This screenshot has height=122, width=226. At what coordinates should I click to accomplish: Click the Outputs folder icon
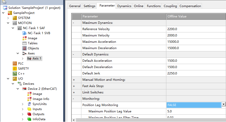[x=29, y=114]
